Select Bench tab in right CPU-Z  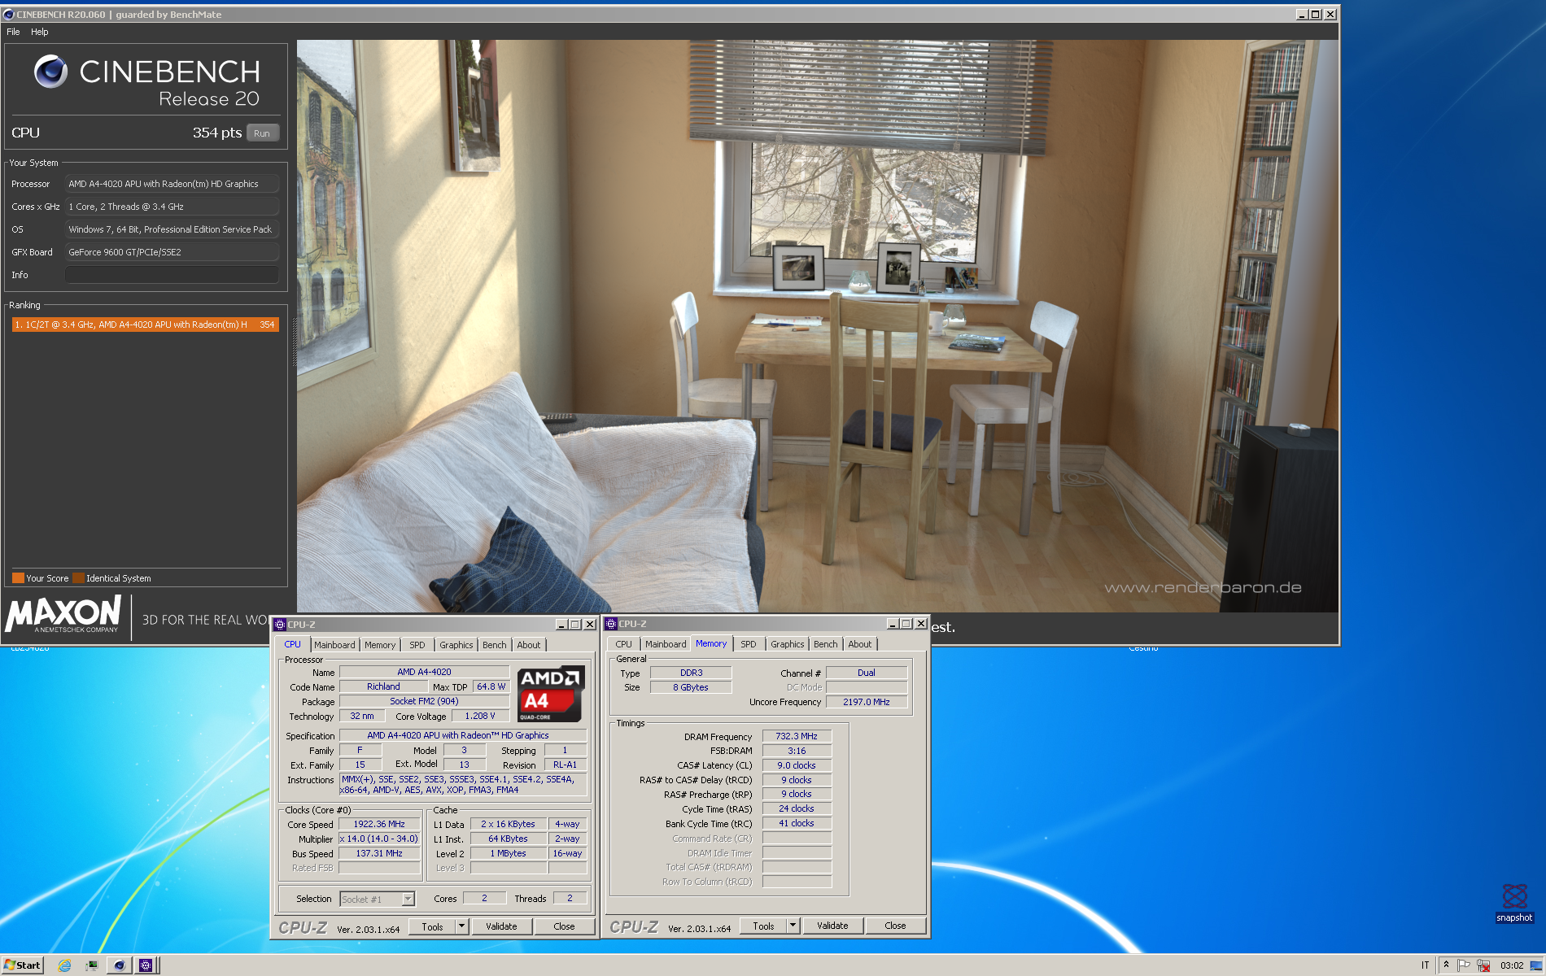[x=826, y=644]
